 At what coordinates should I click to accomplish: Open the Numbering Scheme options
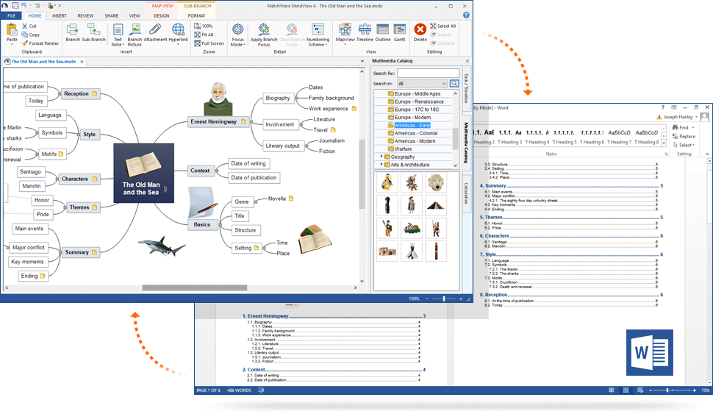[x=318, y=35]
